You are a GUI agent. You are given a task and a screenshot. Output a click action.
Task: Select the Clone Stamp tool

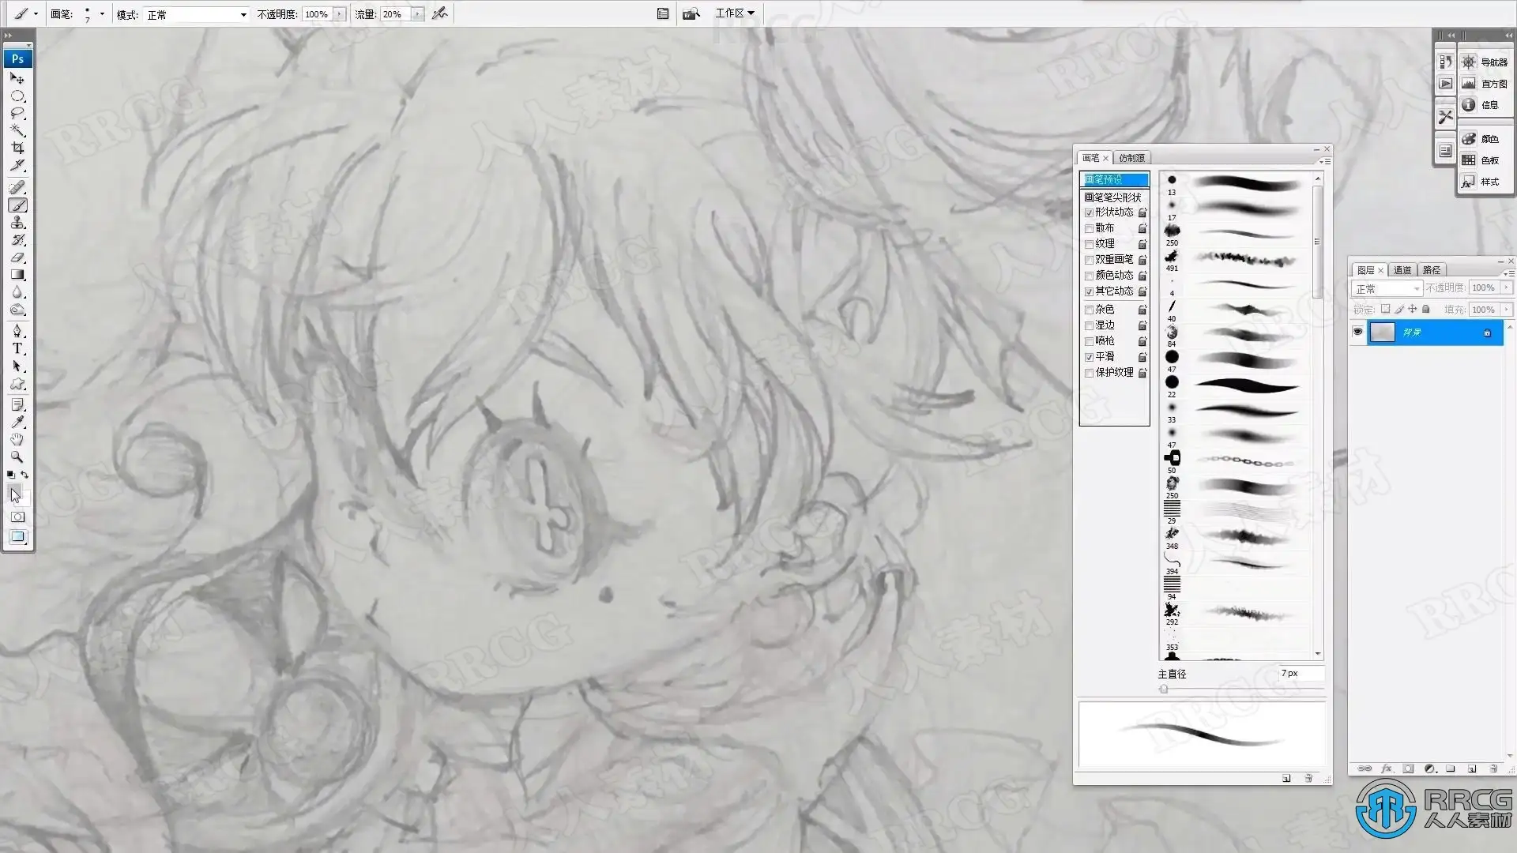pyautogui.click(x=17, y=223)
